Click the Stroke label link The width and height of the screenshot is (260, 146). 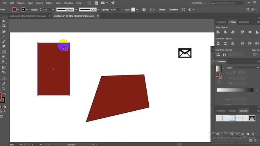click(x=34, y=10)
